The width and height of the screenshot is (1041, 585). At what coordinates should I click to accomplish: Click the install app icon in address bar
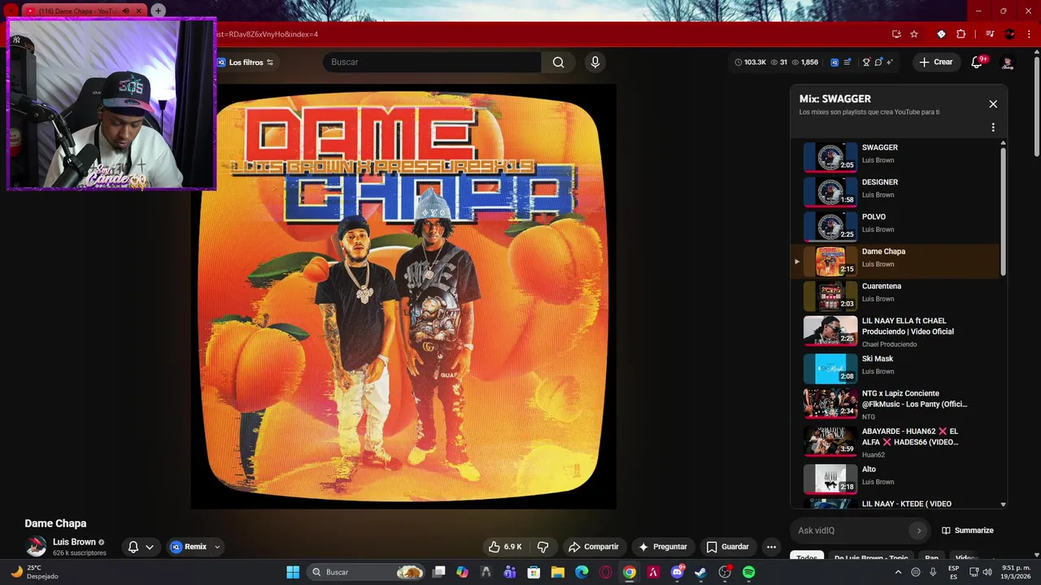(896, 34)
